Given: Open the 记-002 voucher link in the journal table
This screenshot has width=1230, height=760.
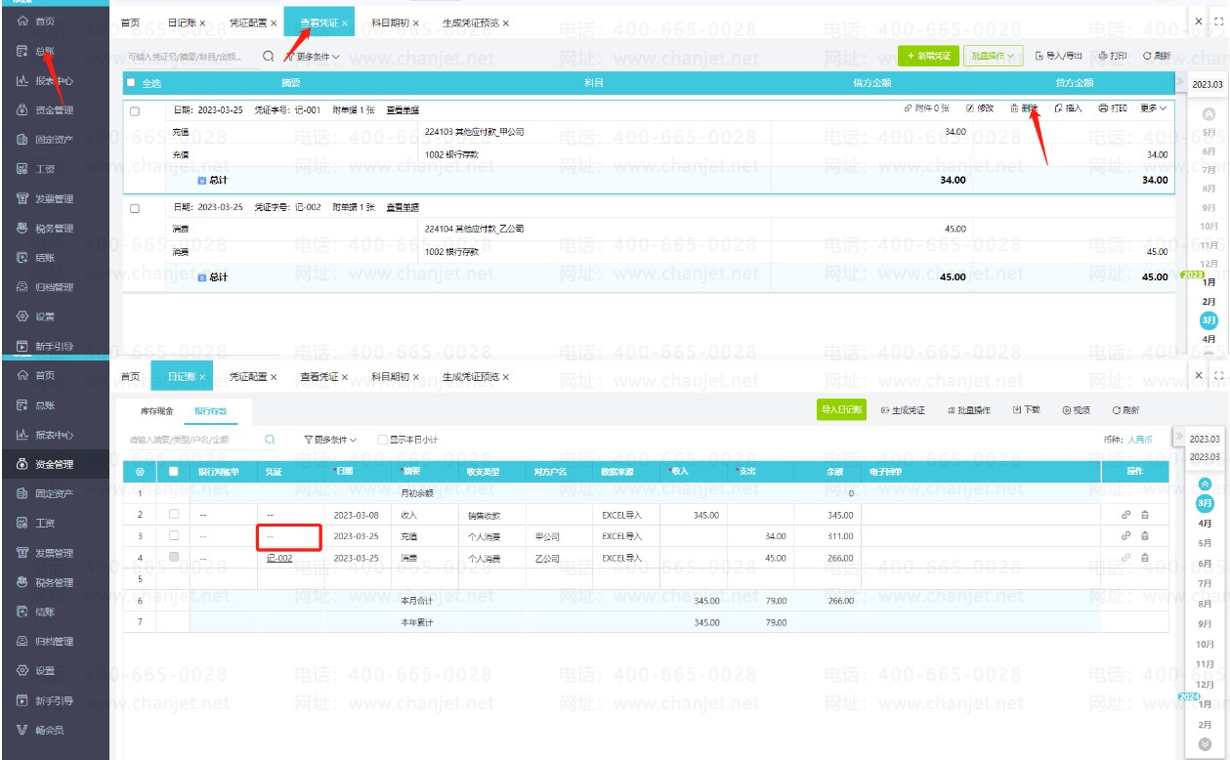Looking at the screenshot, I should coord(279,558).
